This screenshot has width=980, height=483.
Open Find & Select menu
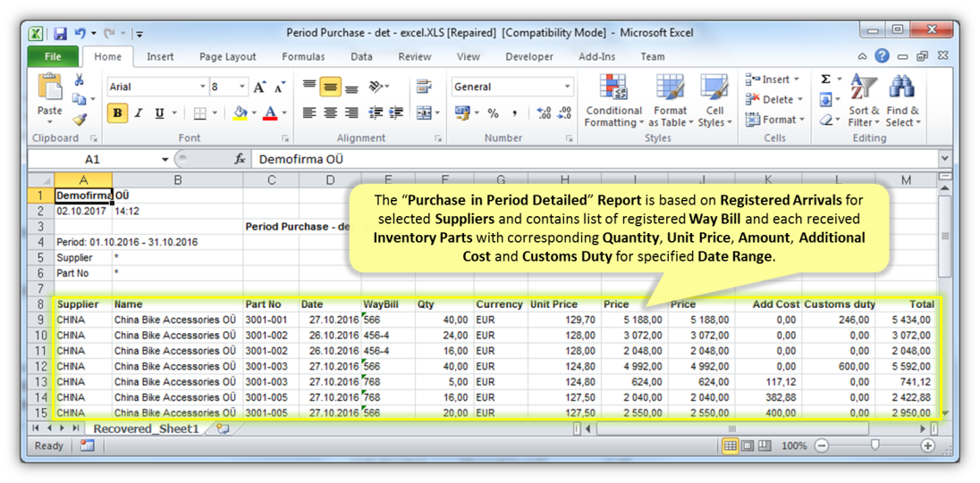902,100
